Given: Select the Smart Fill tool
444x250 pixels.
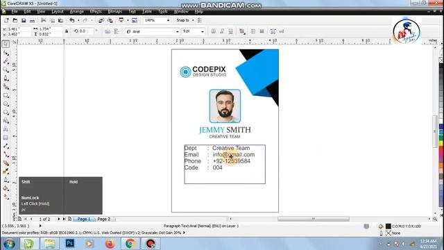Looking at the screenshot, I should [6, 87].
